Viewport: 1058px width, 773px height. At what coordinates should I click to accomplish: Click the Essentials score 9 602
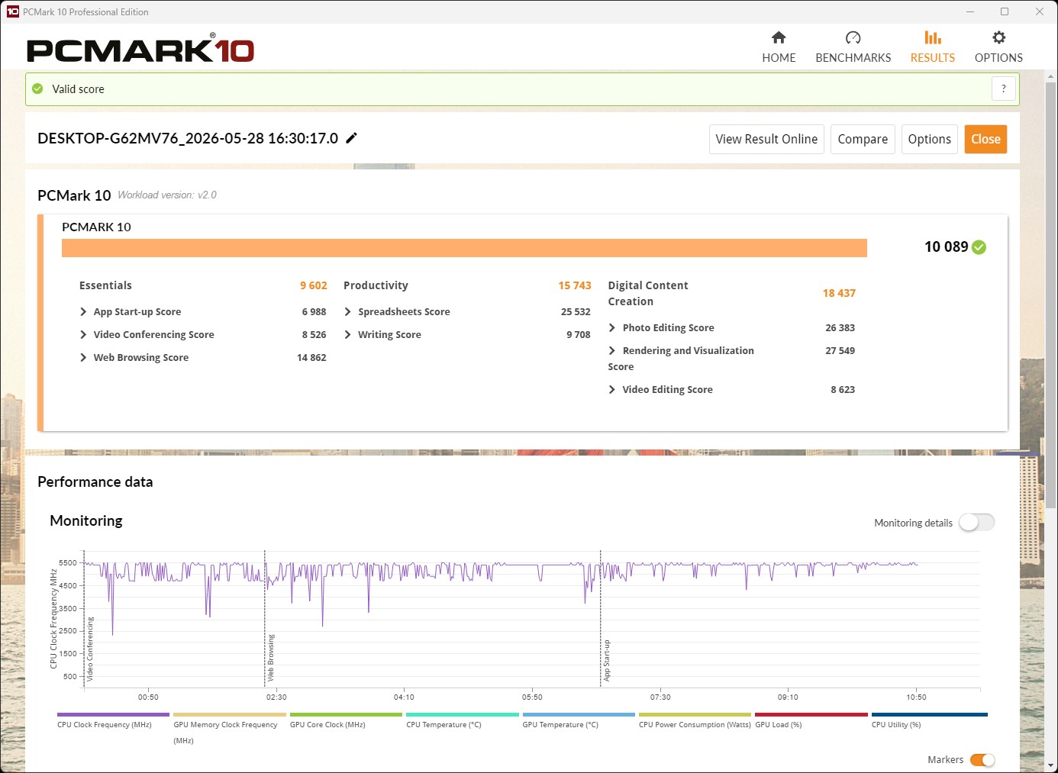pos(313,285)
